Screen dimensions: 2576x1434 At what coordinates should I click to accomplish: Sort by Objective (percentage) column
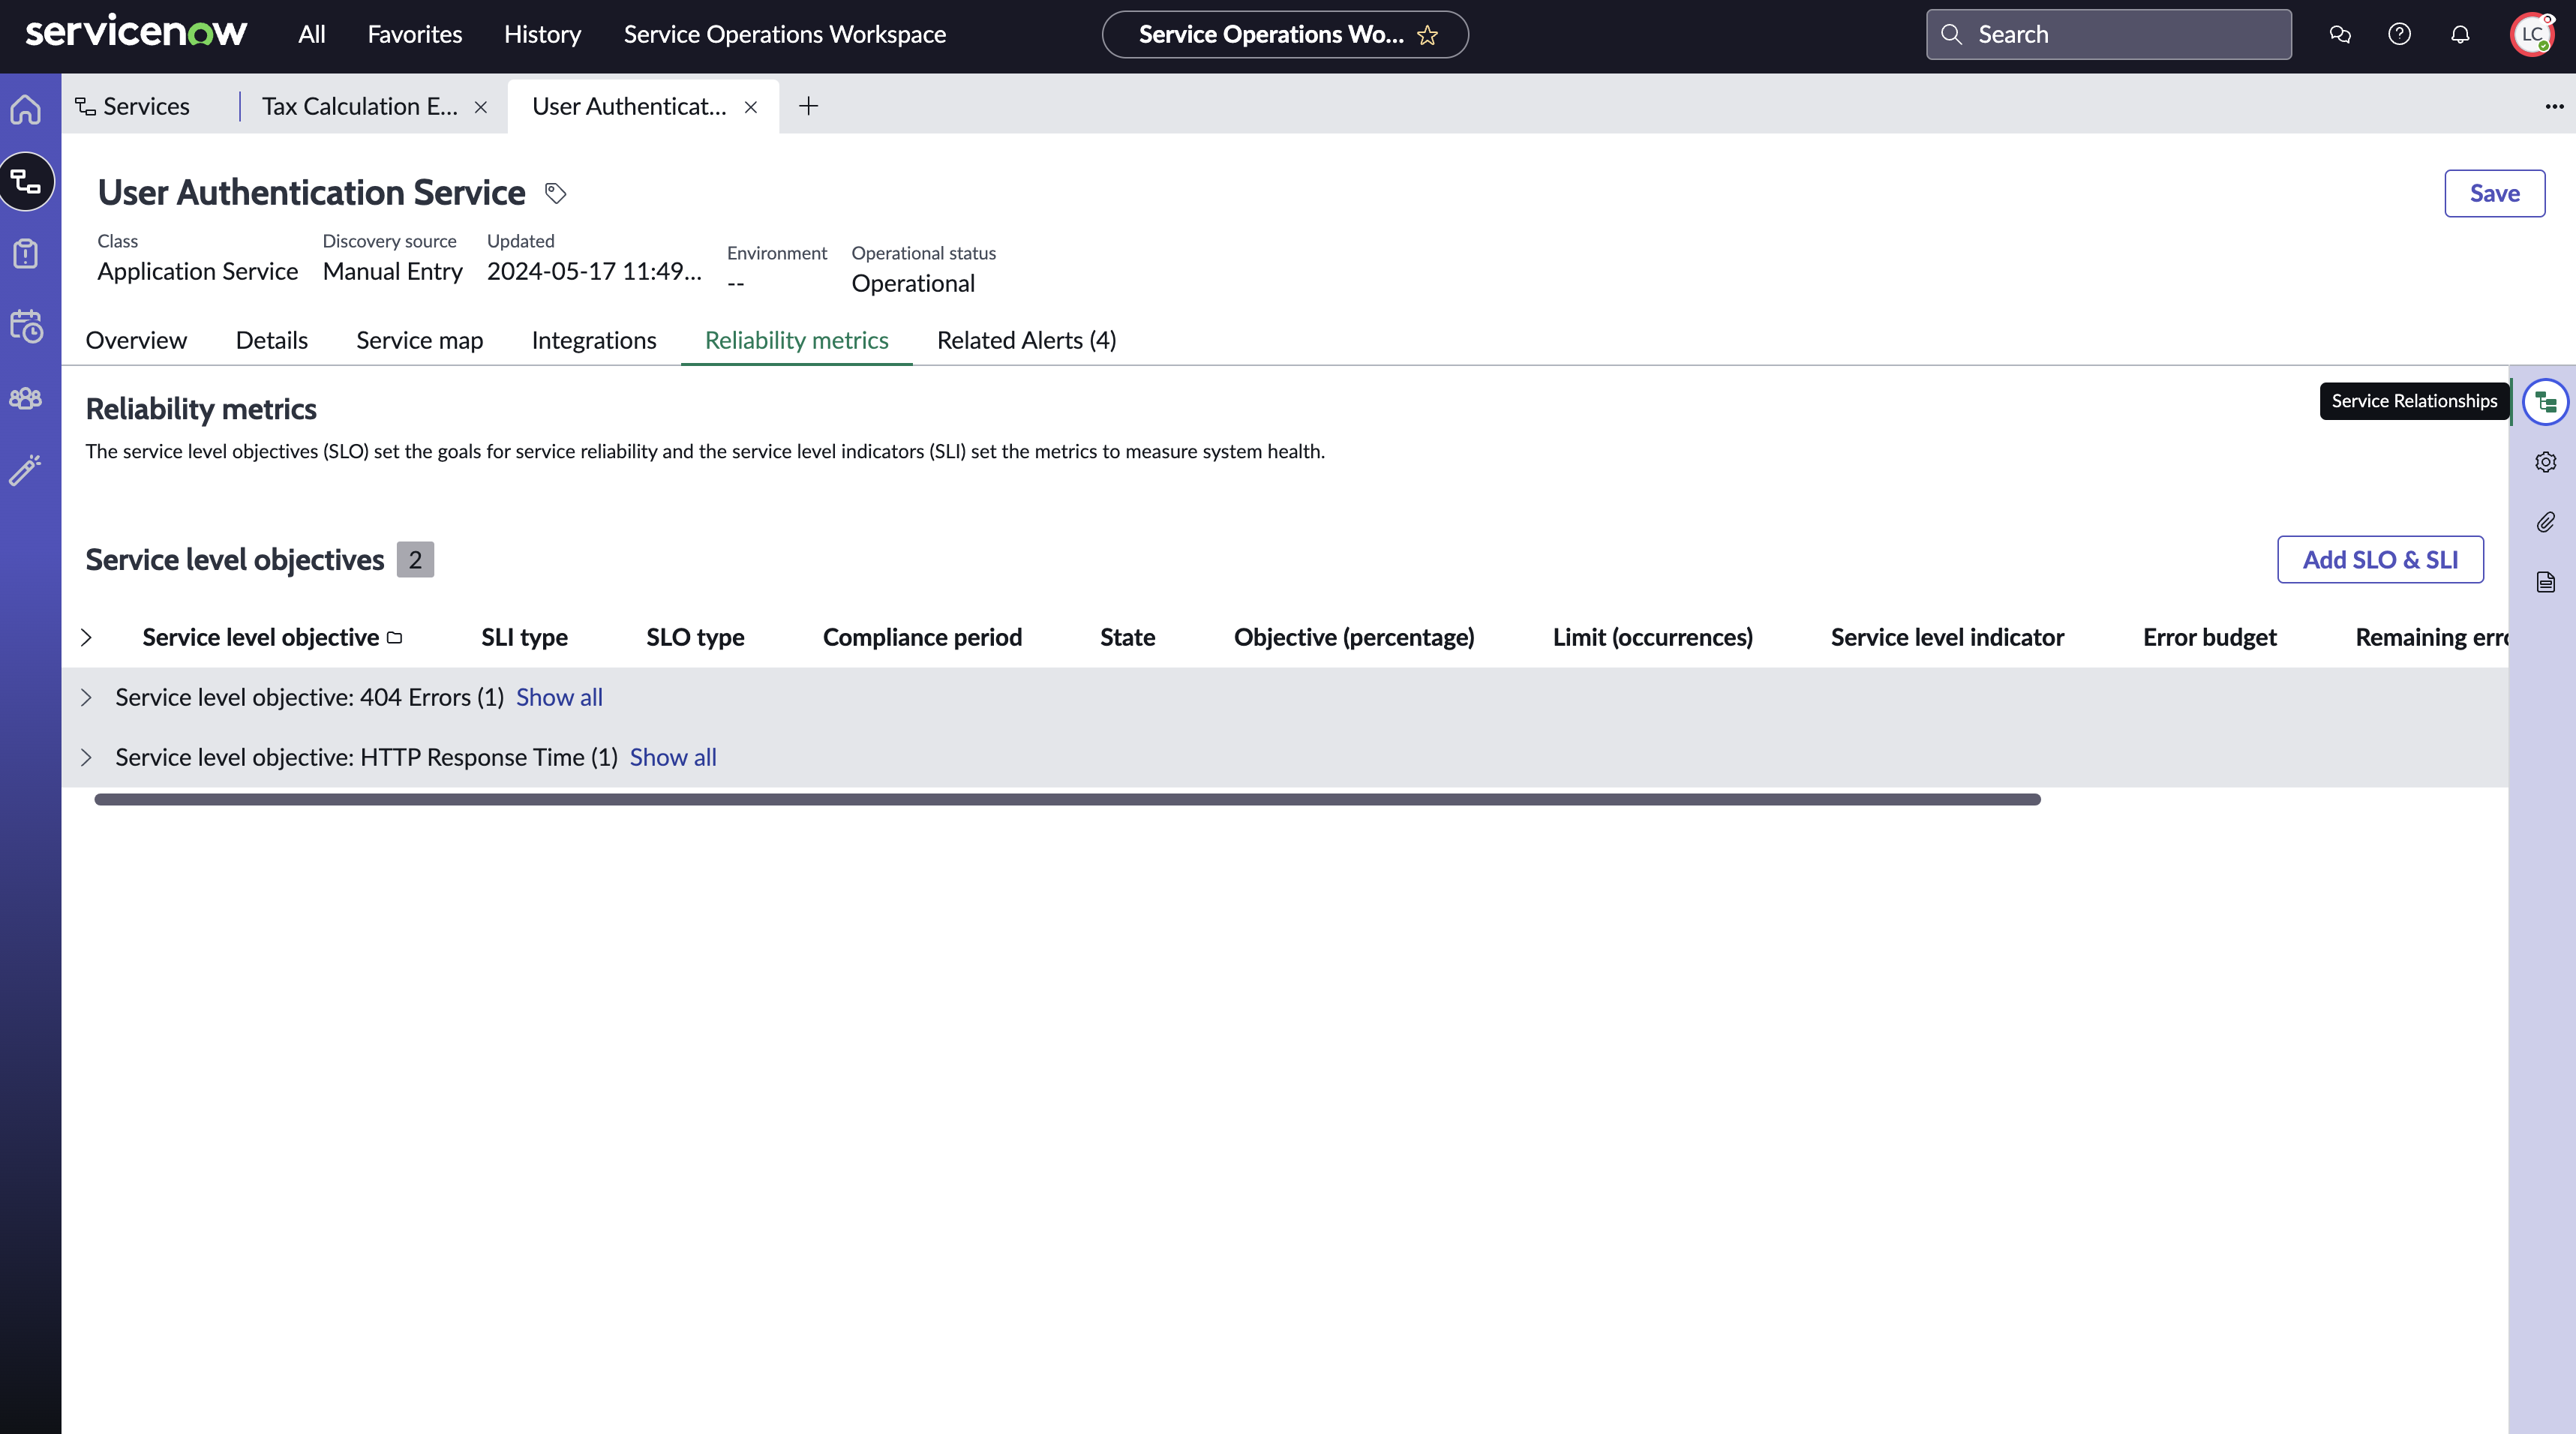click(x=1354, y=638)
